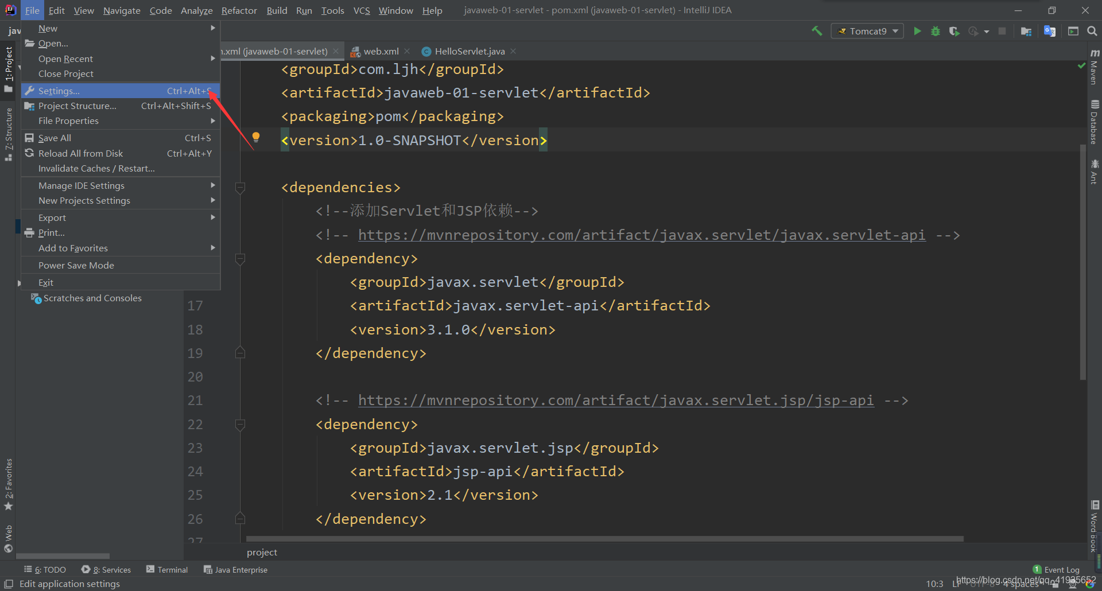Click the Build Project hammer icon
The height and width of the screenshot is (591, 1102).
point(816,31)
